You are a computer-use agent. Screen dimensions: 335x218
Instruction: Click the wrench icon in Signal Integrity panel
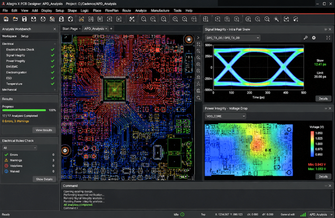[x=305, y=38]
